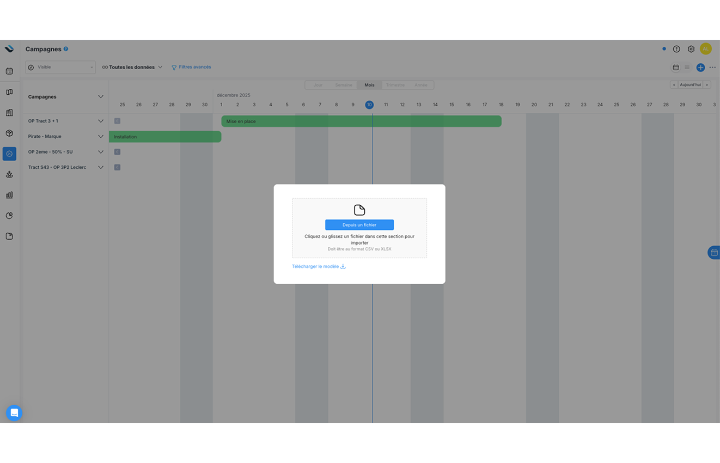Toggle the blue calendar panel on right edge

[714, 252]
